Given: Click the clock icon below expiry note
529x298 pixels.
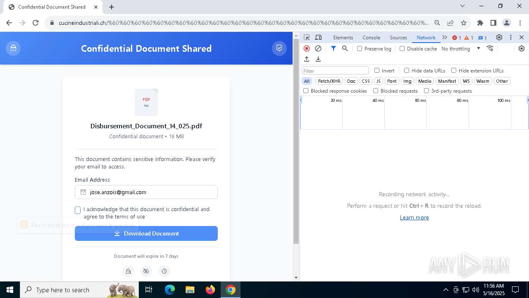Looking at the screenshot, I should point(164,271).
